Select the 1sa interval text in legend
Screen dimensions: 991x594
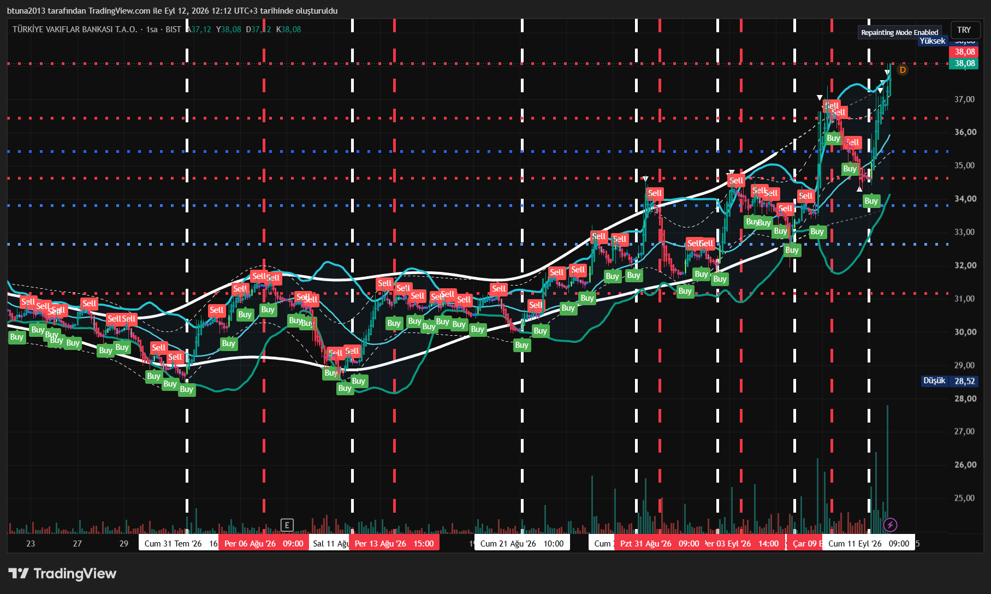click(152, 29)
